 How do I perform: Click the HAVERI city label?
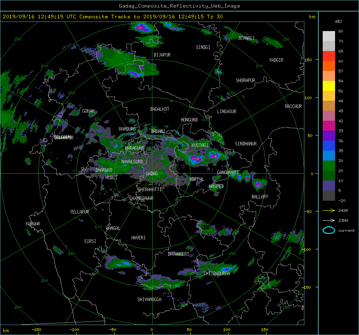(x=138, y=238)
